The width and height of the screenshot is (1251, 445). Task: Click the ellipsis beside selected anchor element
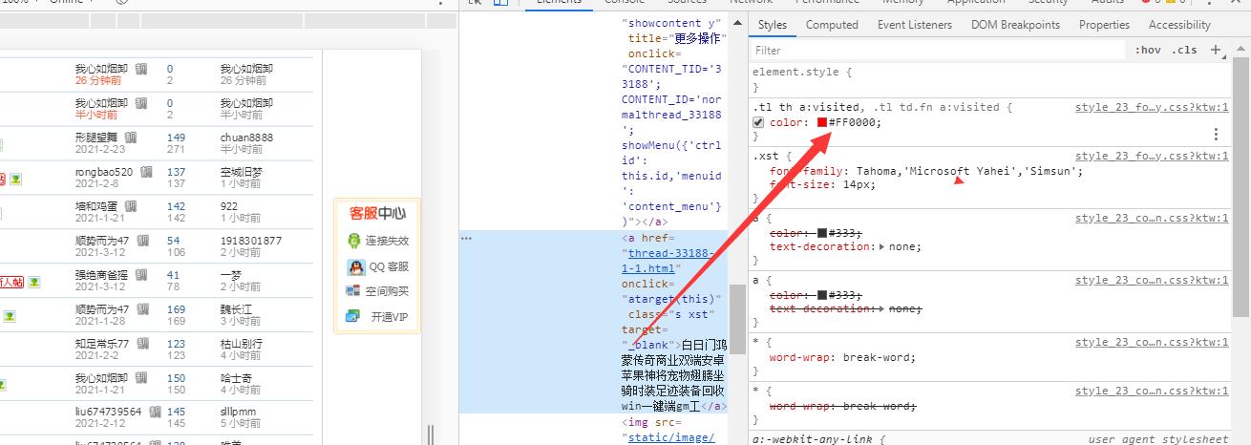tap(467, 239)
